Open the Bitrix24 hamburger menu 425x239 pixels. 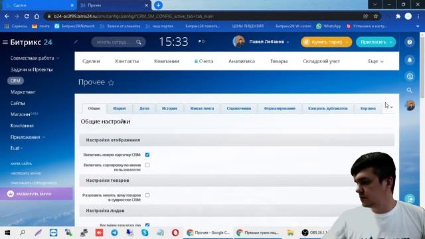click(x=5, y=42)
